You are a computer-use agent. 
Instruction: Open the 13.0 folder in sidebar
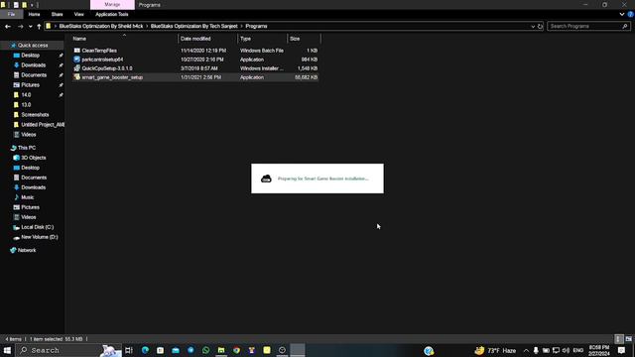point(26,105)
